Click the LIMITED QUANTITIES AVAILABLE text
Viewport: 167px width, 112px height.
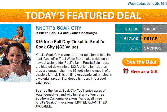[x=71, y=104]
